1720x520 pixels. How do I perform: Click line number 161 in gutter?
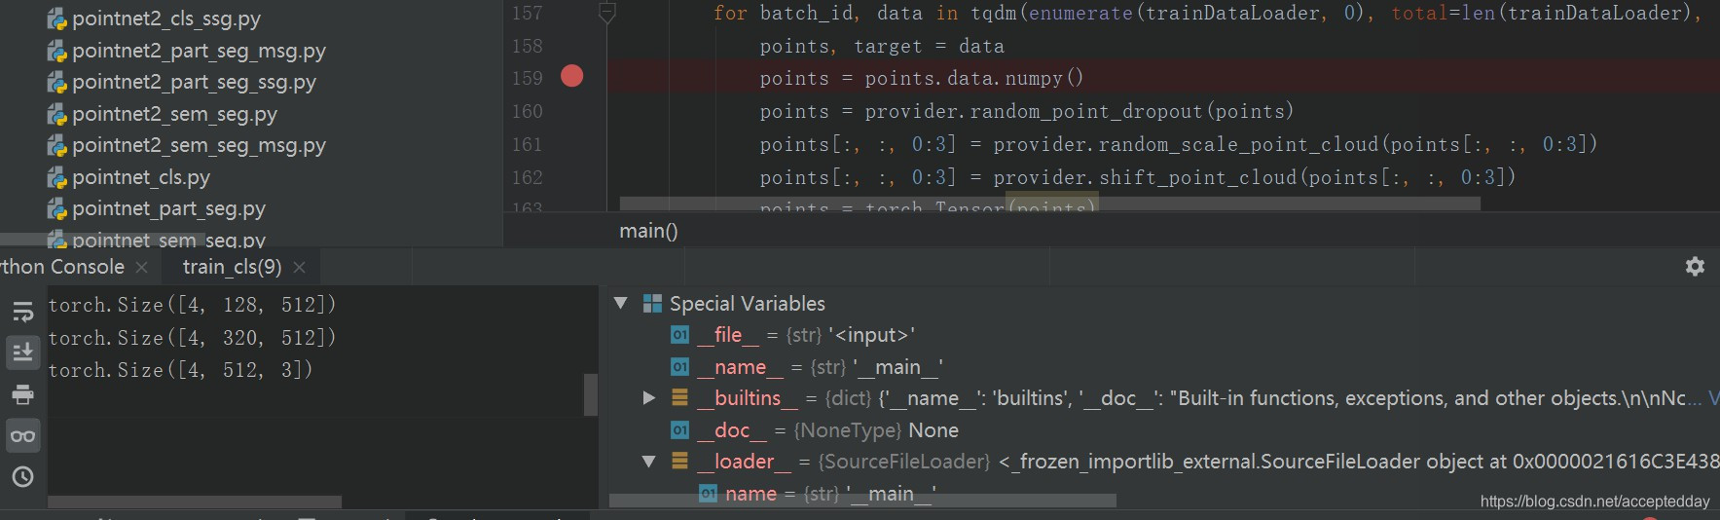528,144
